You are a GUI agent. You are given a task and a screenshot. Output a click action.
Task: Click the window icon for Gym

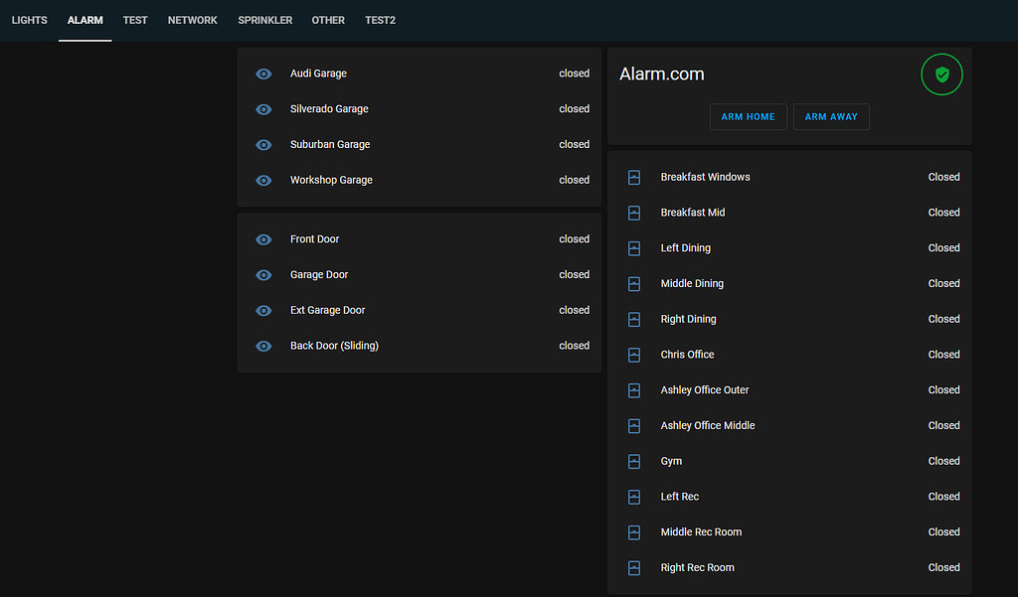point(634,461)
